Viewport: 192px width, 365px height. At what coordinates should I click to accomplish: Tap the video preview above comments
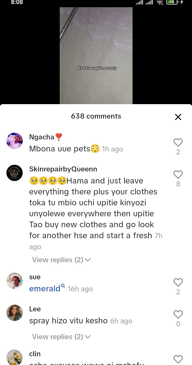pos(96,56)
